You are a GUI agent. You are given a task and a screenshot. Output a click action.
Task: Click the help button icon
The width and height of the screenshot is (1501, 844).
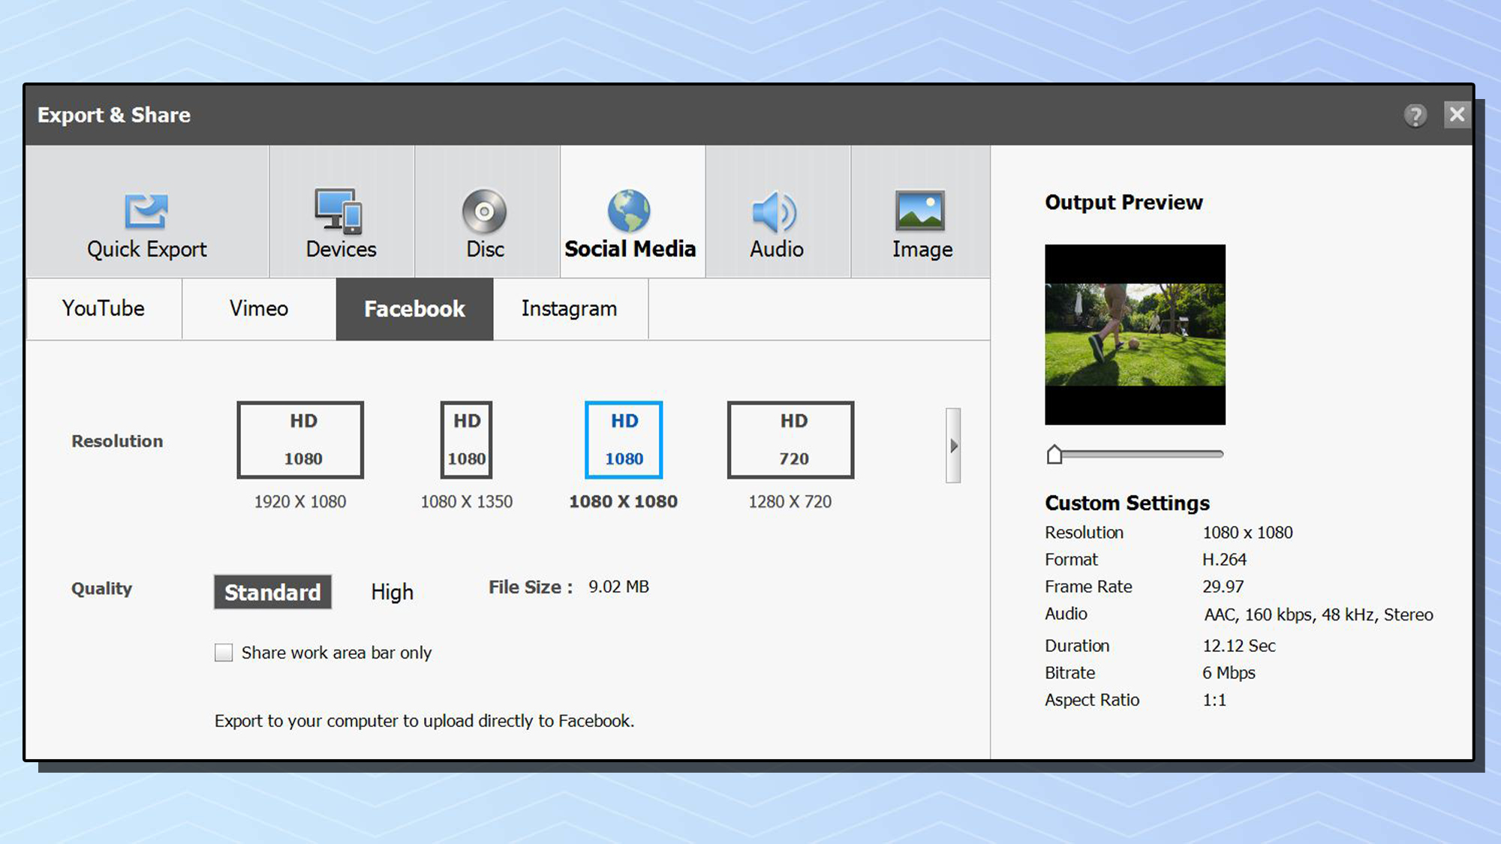[1415, 116]
